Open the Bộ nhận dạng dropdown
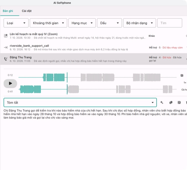The image size is (187, 170). tap(139, 23)
